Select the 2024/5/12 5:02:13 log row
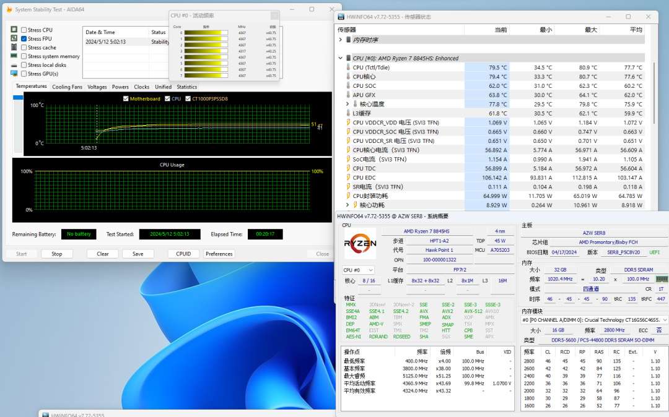 (126, 41)
